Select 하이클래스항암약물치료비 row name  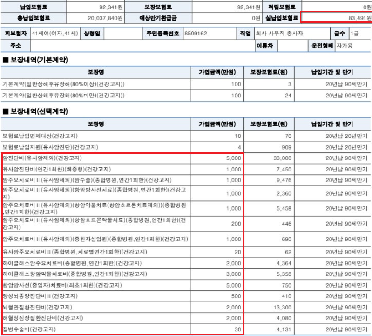(75, 274)
